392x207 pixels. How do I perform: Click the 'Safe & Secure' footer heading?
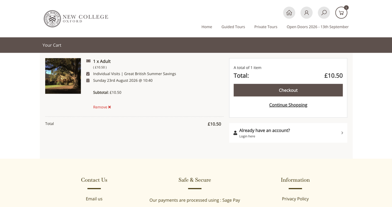click(x=195, y=180)
